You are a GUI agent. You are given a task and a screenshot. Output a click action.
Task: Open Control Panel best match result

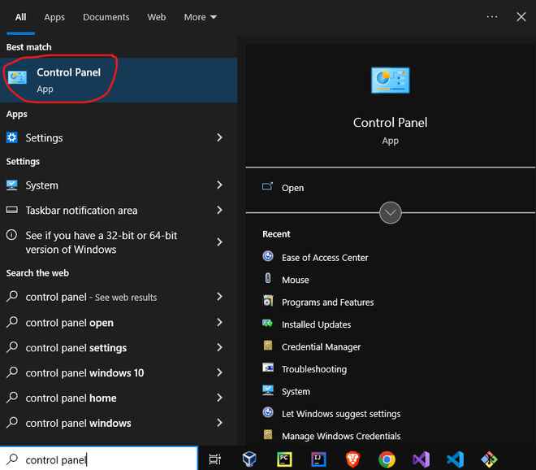69,80
